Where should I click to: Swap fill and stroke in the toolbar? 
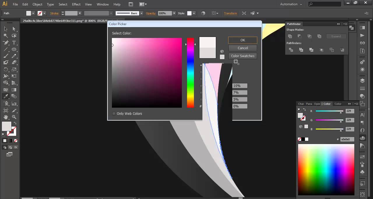15,123
